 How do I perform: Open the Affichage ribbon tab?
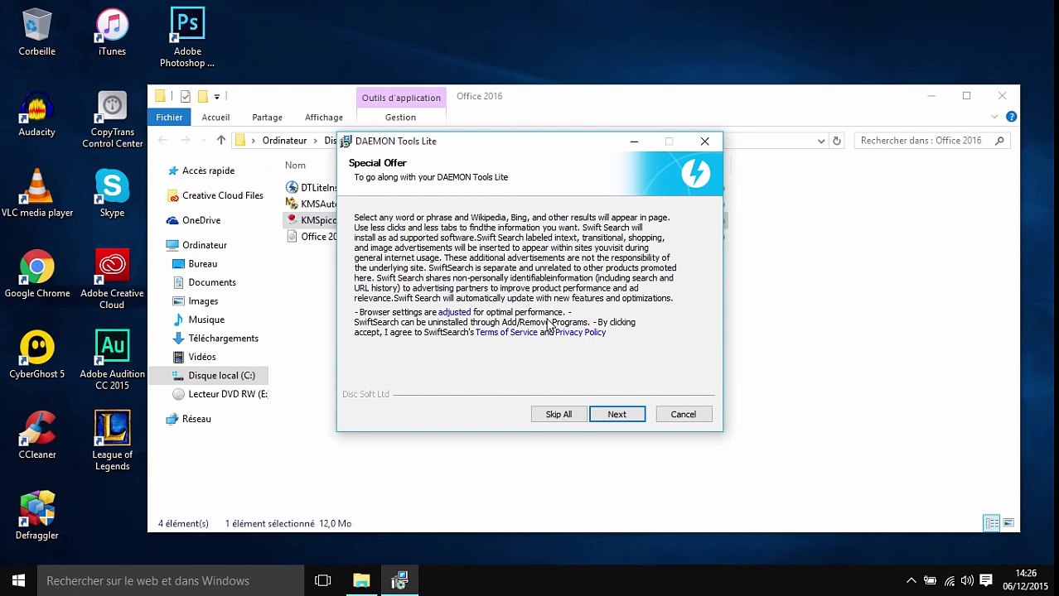click(324, 117)
